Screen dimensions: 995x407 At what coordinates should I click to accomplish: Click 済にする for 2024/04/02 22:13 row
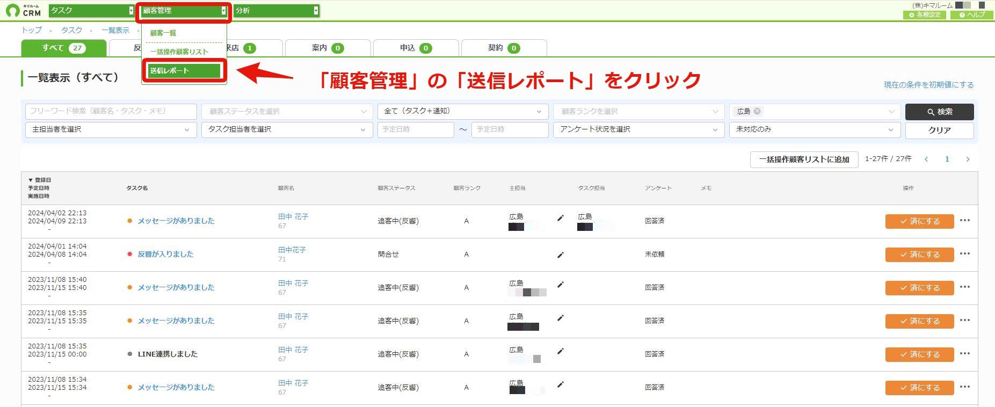(919, 221)
